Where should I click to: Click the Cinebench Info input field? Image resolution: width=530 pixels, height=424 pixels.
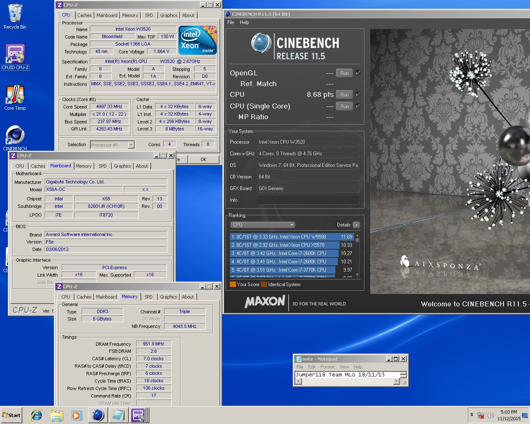(308, 200)
